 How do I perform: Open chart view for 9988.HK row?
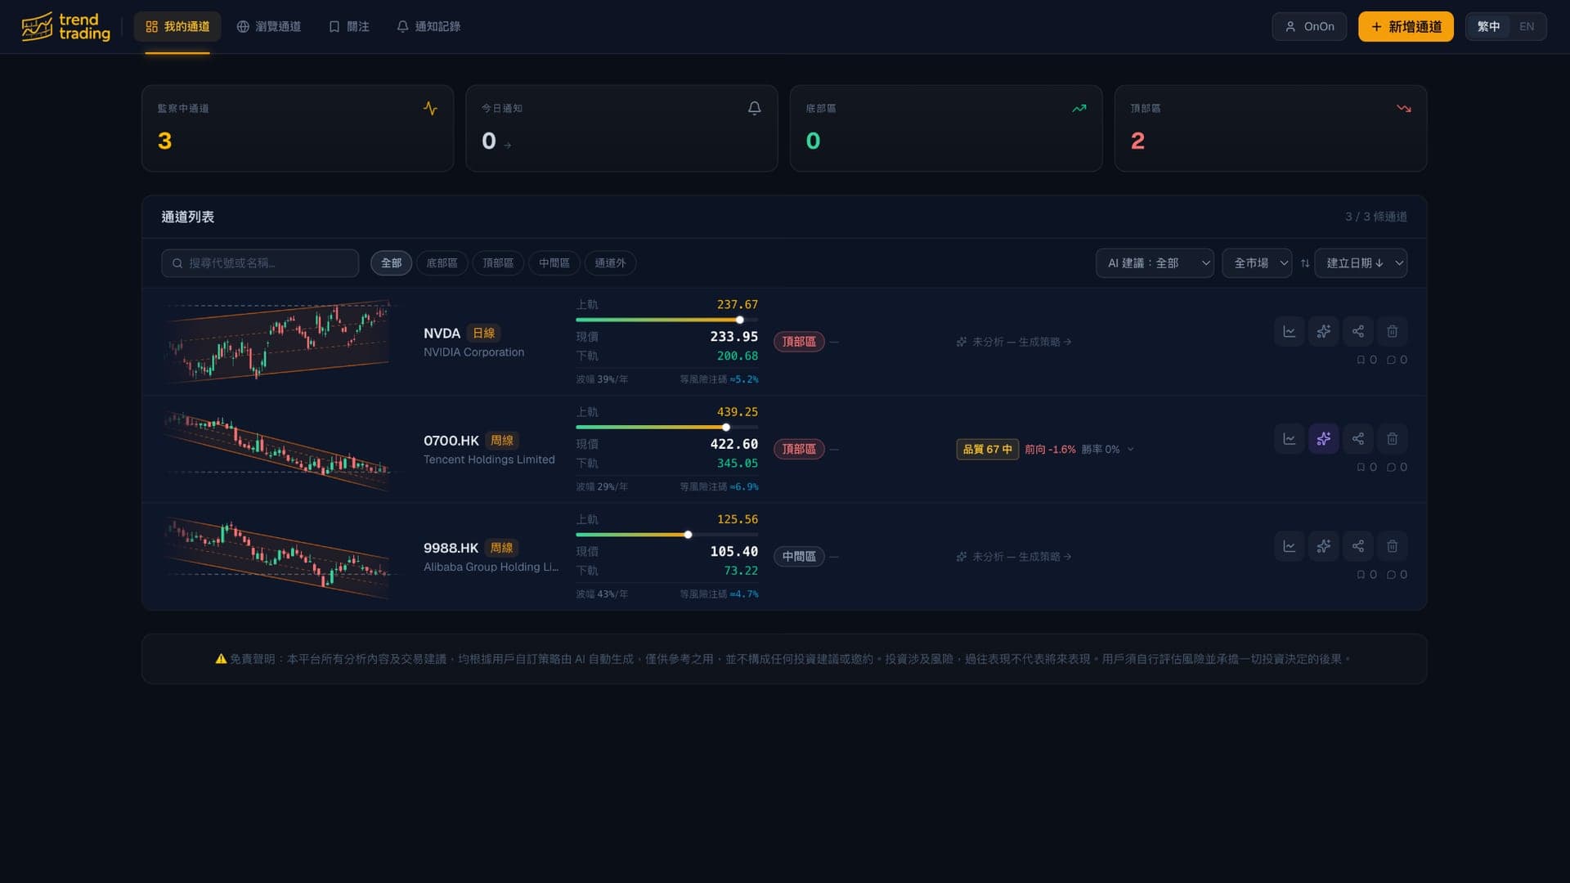(x=1289, y=546)
